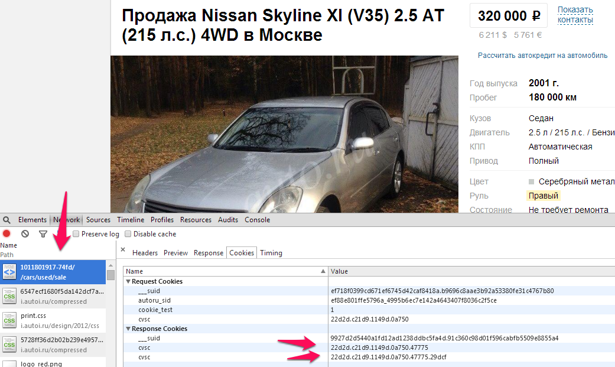Select cvsc value 22d2d.c21d9.1149d.0a750.47775.29dcf

point(389,357)
